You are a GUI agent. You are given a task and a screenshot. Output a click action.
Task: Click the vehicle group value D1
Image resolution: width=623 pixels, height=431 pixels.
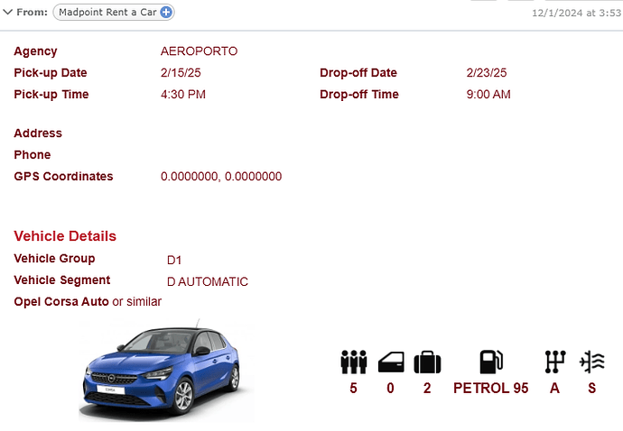(x=174, y=261)
